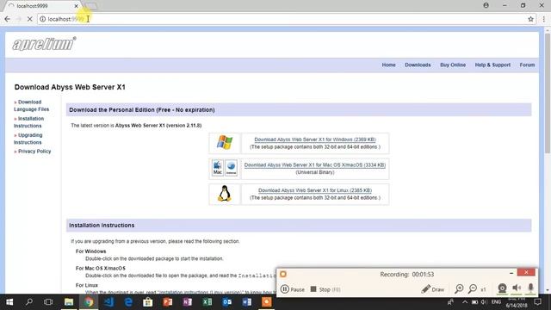This screenshot has height=310, width=551.
Task: Click the system volume tray icon
Action: pos(484,302)
